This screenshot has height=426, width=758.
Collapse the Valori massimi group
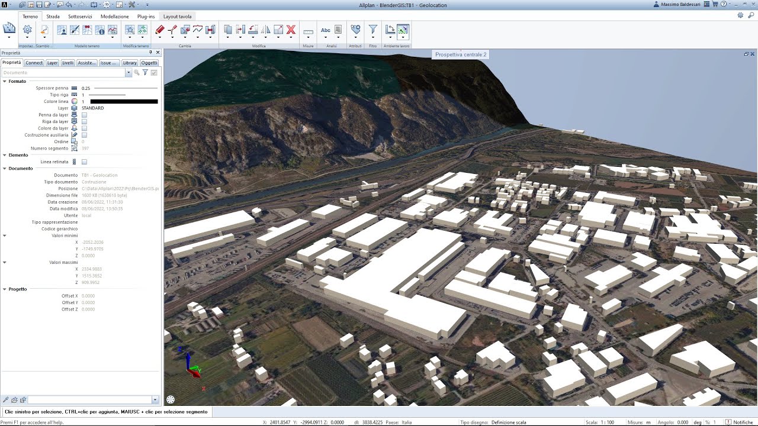5,262
